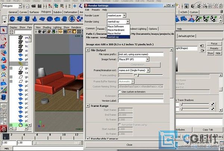224x151 pixels.
Task: Collapse the File Output section
Action: (88, 50)
